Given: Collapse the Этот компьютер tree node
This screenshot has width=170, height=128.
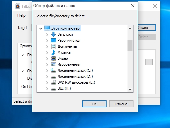Looking at the screenshot, I should pyautogui.click(x=41, y=29).
